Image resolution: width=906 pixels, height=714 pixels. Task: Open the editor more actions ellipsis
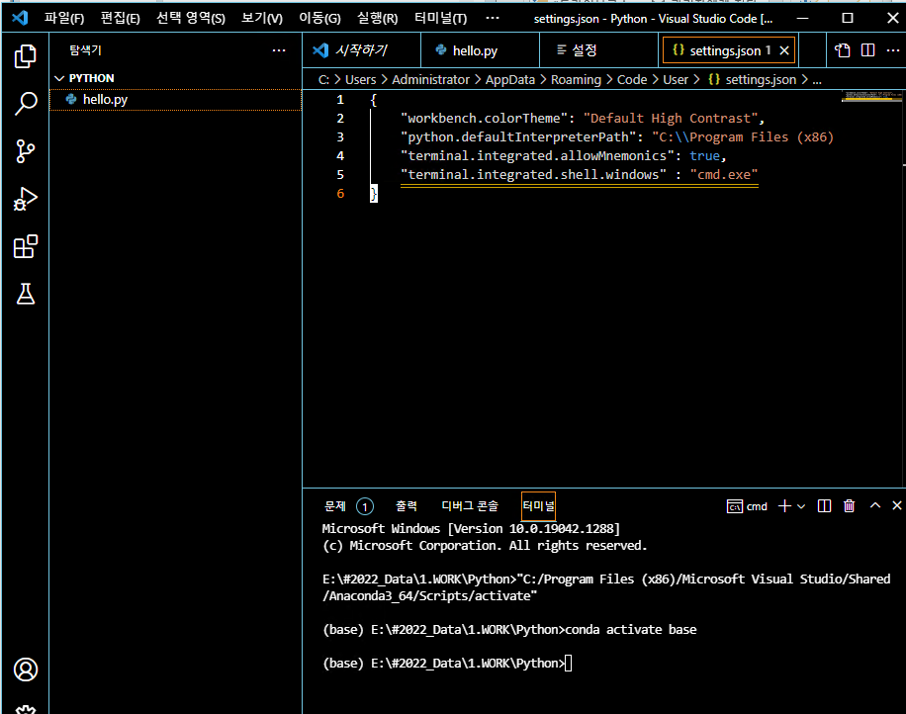pyautogui.click(x=893, y=50)
